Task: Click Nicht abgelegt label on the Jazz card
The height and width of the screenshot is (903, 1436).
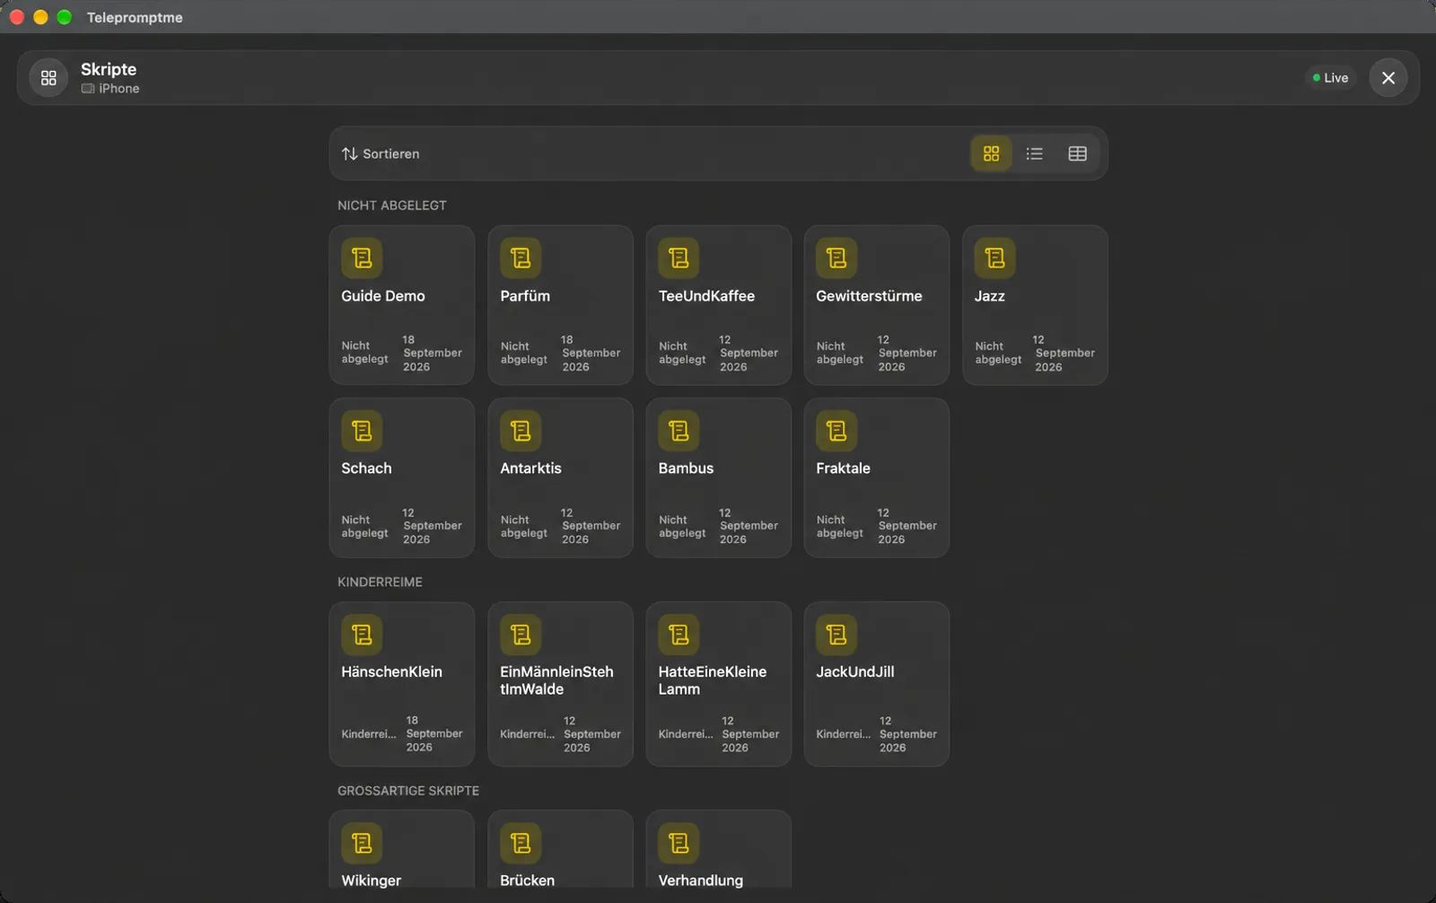Action: [998, 353]
